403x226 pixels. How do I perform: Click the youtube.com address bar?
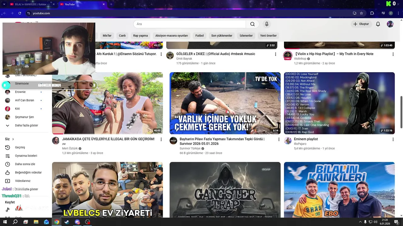pyautogui.click(x=189, y=13)
